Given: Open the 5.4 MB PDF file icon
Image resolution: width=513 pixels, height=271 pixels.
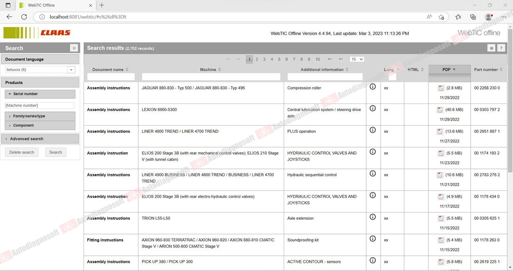Looking at the screenshot, I should 441,240.
